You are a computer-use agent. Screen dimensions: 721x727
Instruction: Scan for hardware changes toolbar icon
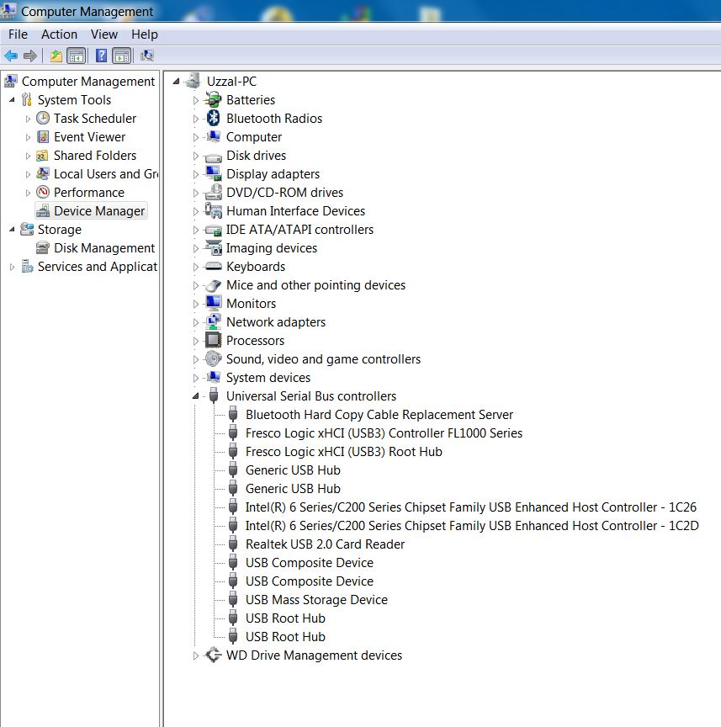click(147, 56)
